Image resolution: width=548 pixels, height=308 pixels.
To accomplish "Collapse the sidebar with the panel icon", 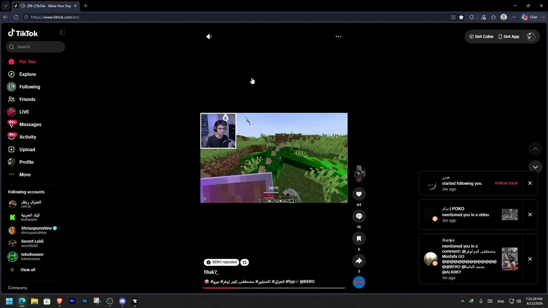I will [62, 33].
